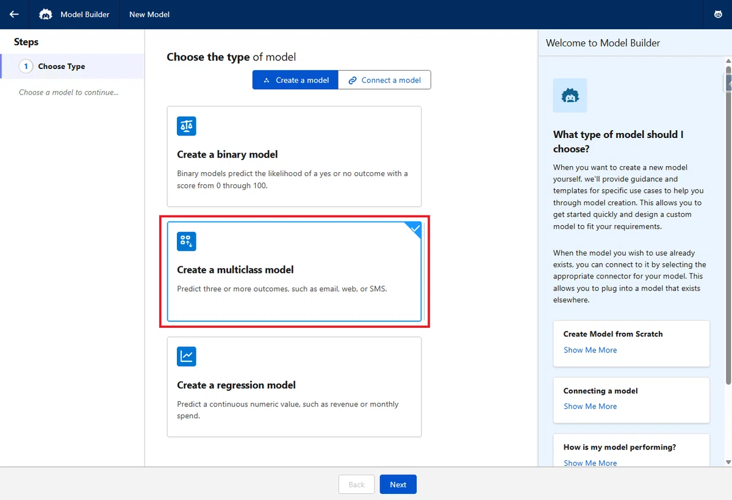Click the regression model chart icon
This screenshot has width=732, height=500.
pos(187,357)
